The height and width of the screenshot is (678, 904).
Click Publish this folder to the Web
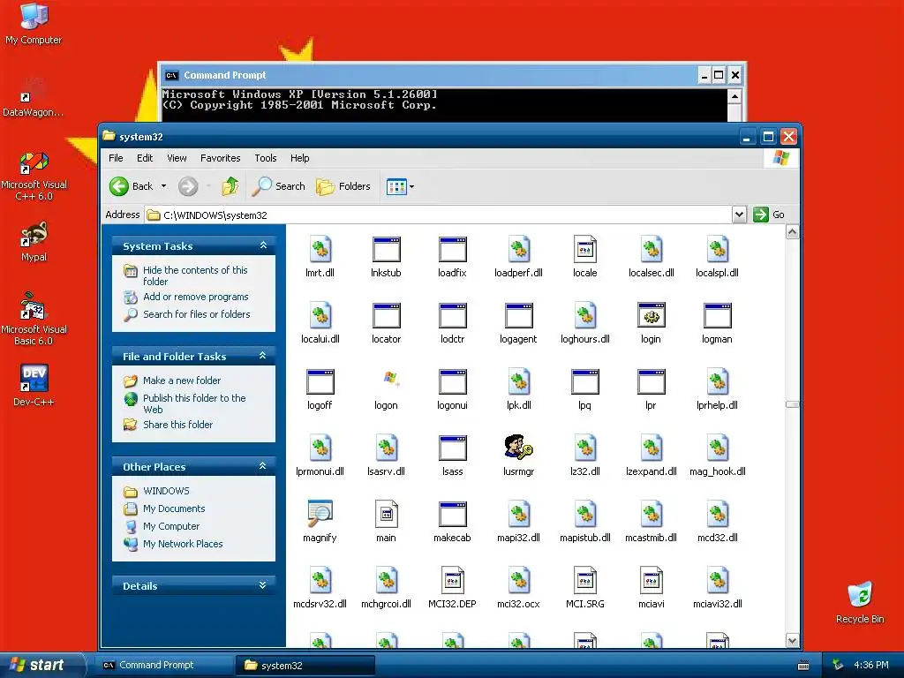pos(194,403)
